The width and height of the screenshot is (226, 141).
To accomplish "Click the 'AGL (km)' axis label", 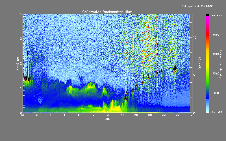I will (18, 63).
